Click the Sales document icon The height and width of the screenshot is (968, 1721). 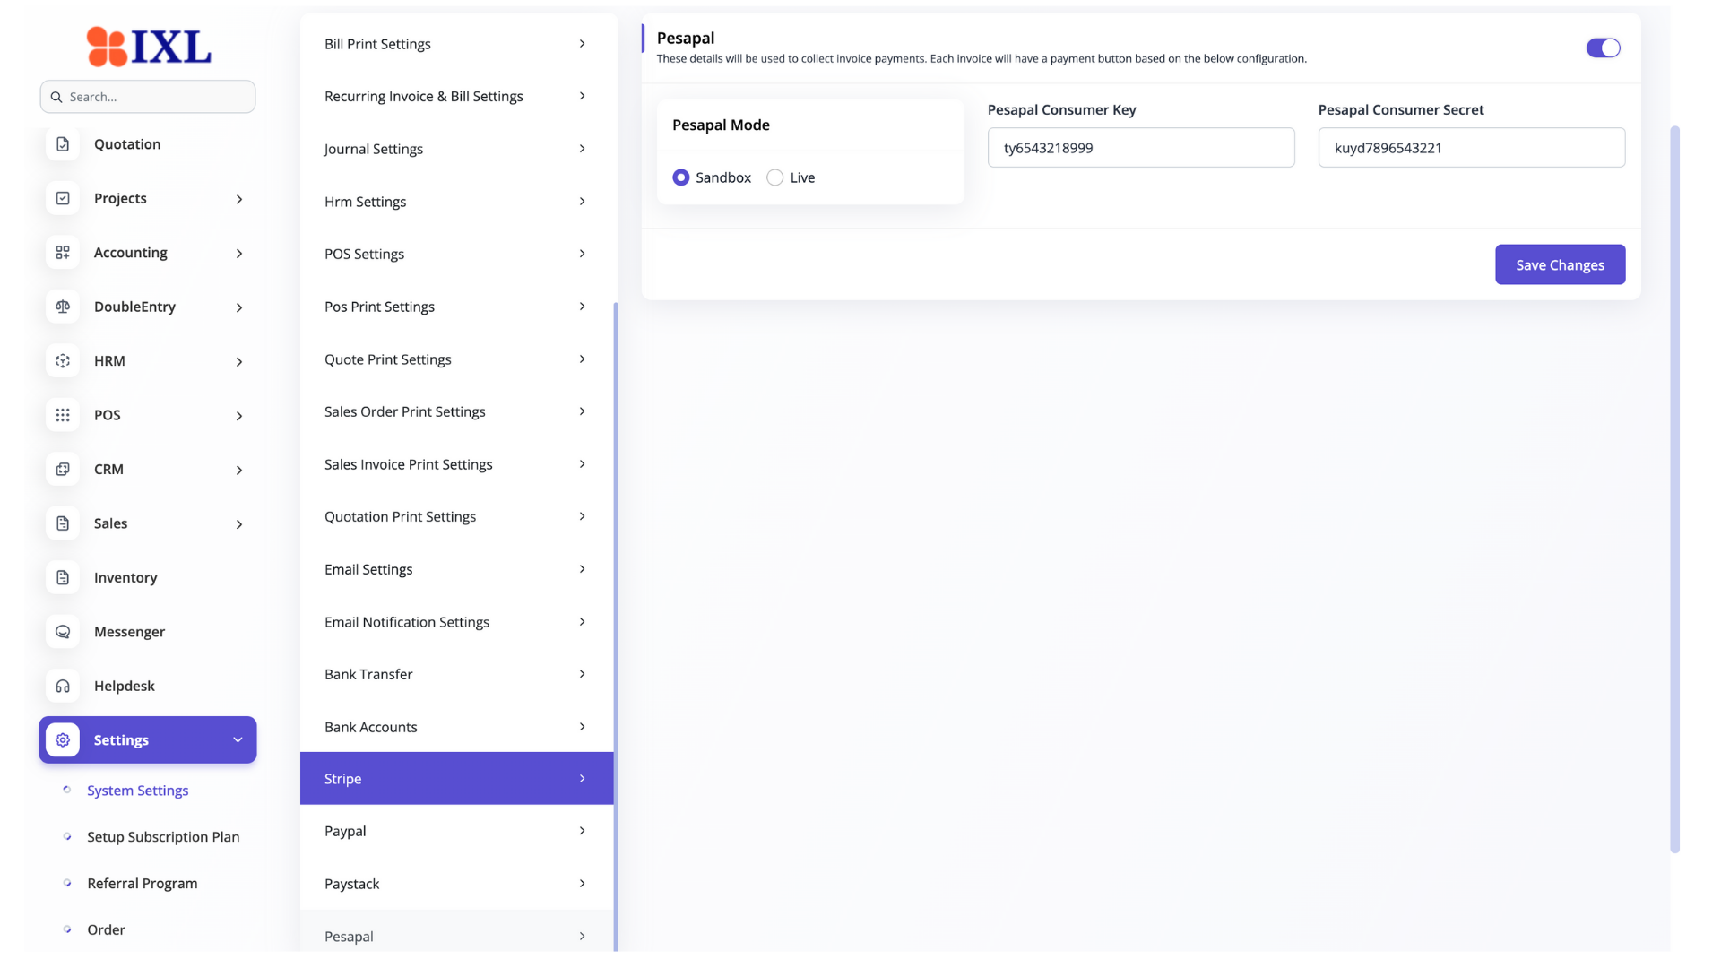point(63,523)
